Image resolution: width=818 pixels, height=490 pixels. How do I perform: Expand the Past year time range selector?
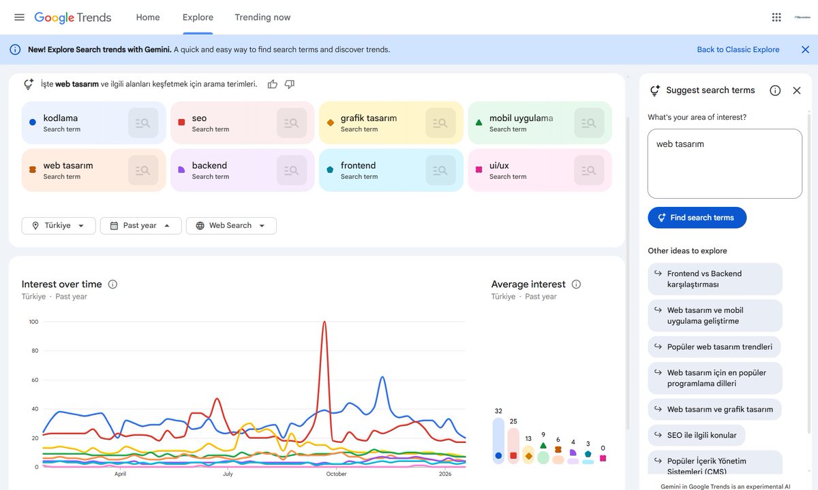[x=140, y=225]
